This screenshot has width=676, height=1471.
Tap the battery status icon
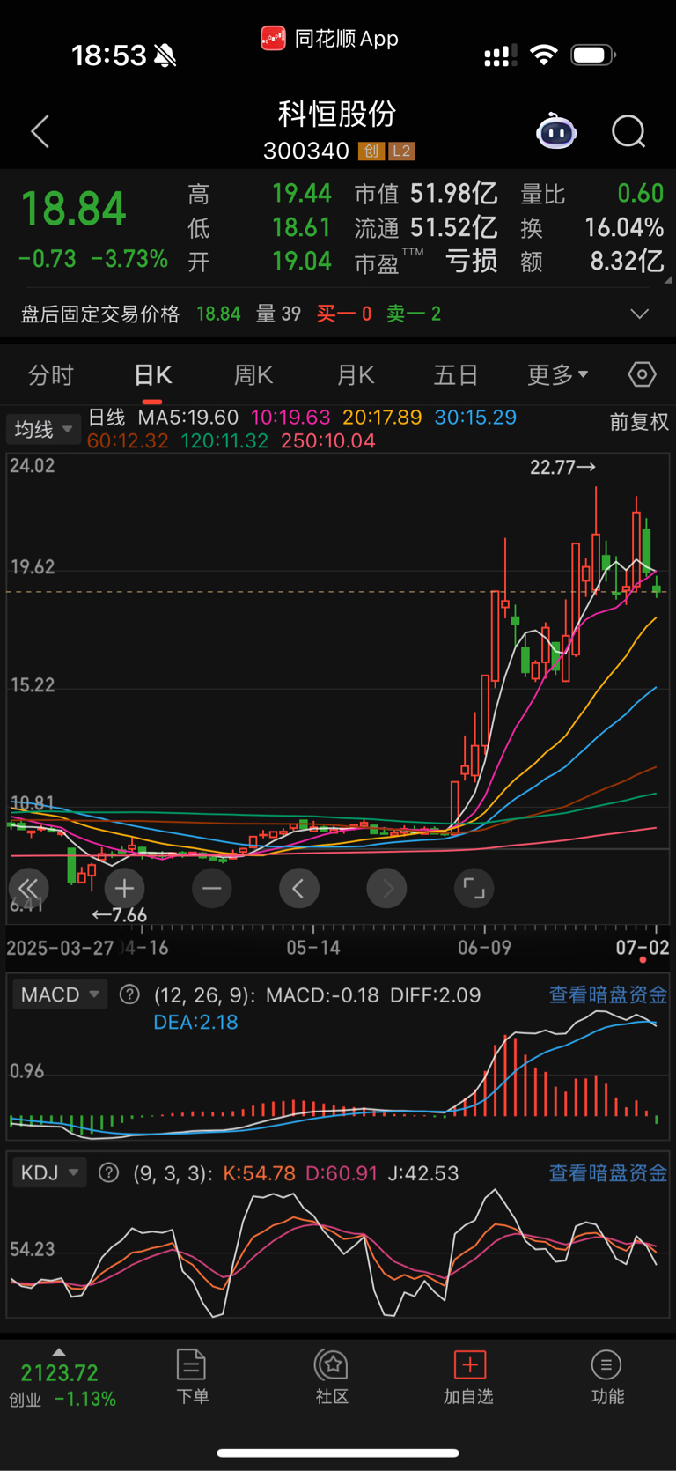(592, 55)
